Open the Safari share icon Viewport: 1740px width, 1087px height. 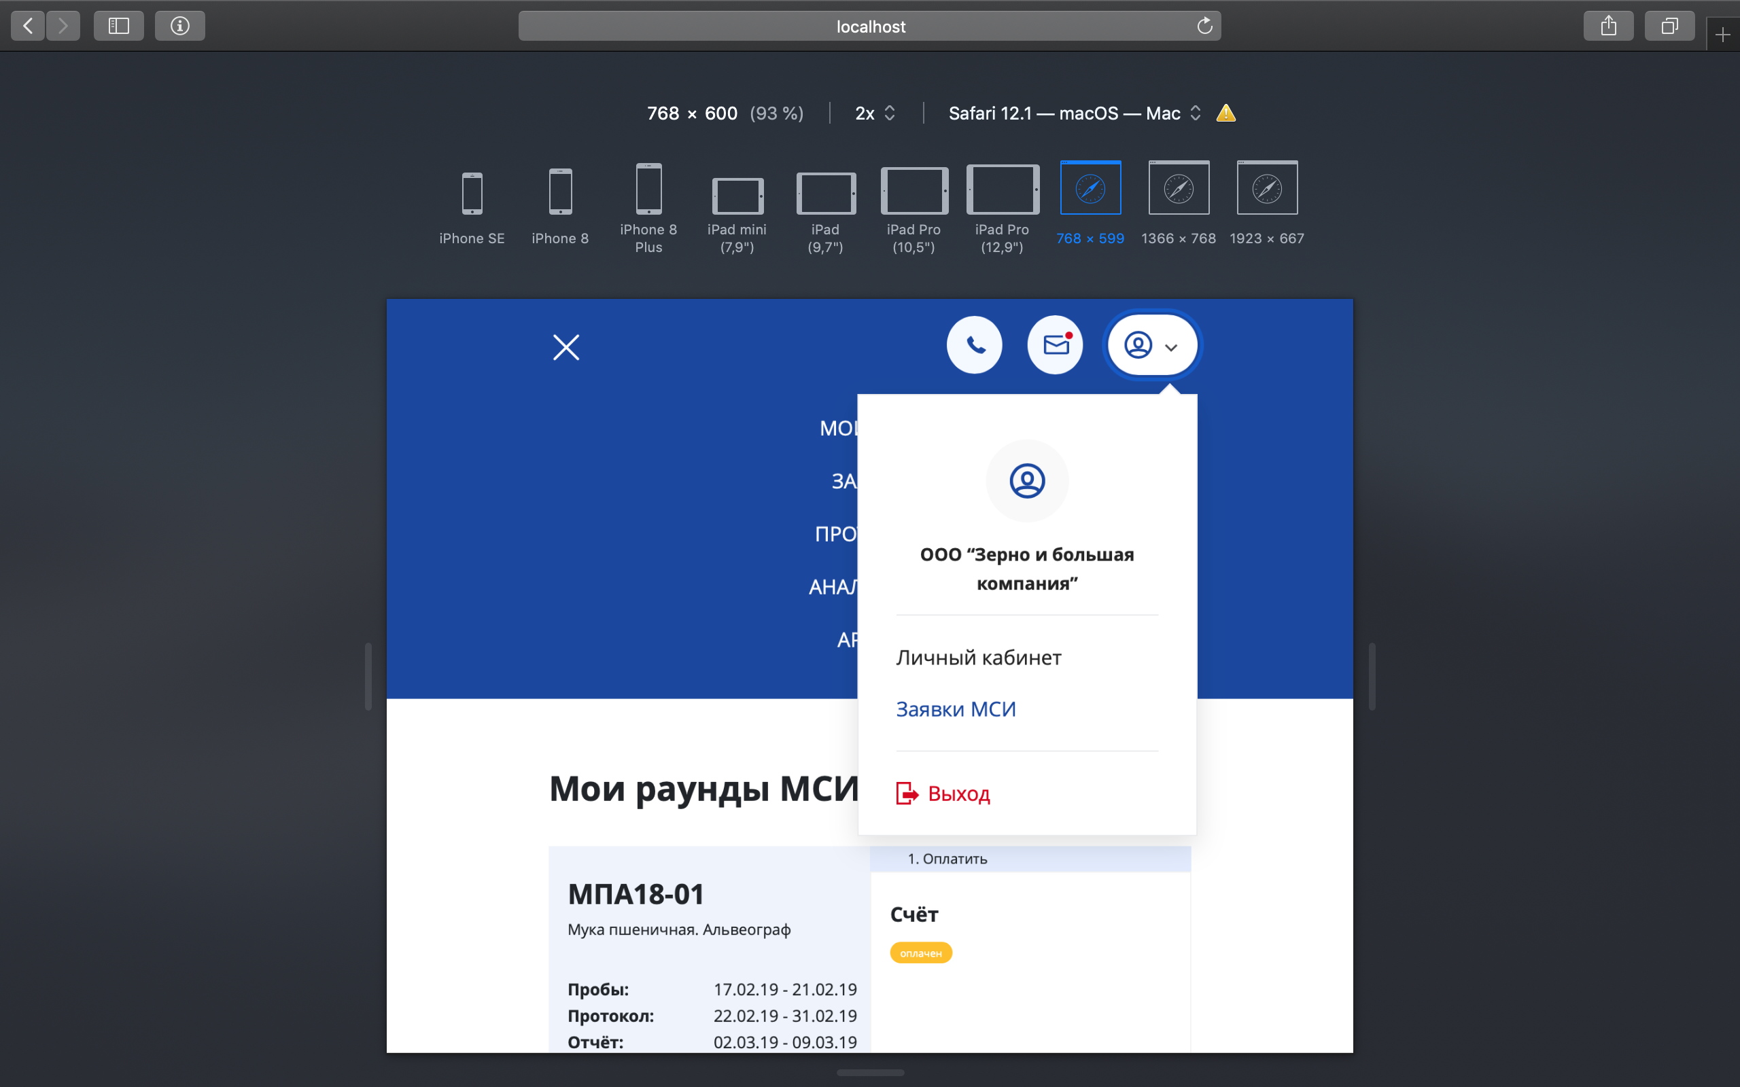click(x=1608, y=26)
